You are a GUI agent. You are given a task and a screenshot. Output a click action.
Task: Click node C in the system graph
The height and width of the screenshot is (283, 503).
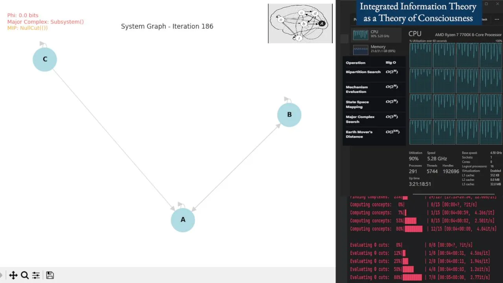point(45,59)
